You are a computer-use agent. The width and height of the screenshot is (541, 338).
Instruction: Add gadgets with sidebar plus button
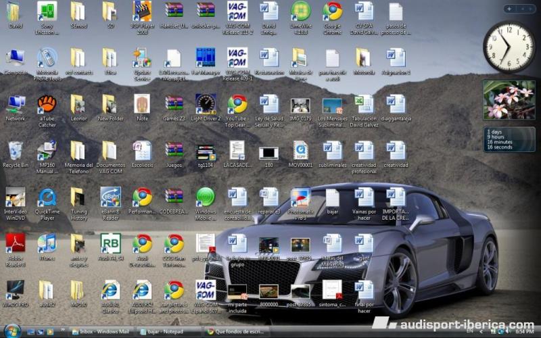(x=510, y=9)
